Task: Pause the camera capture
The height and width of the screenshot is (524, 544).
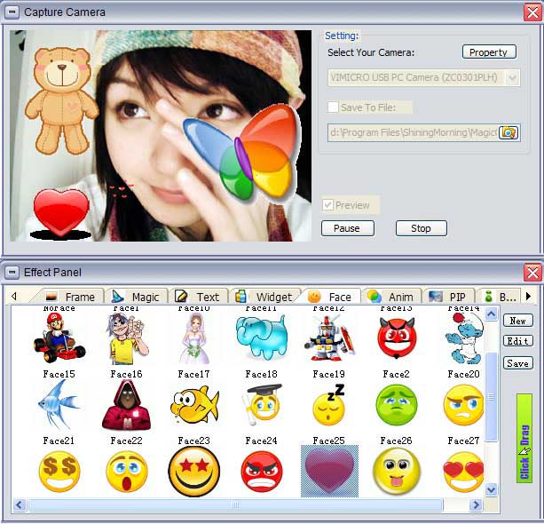Action: 348,228
